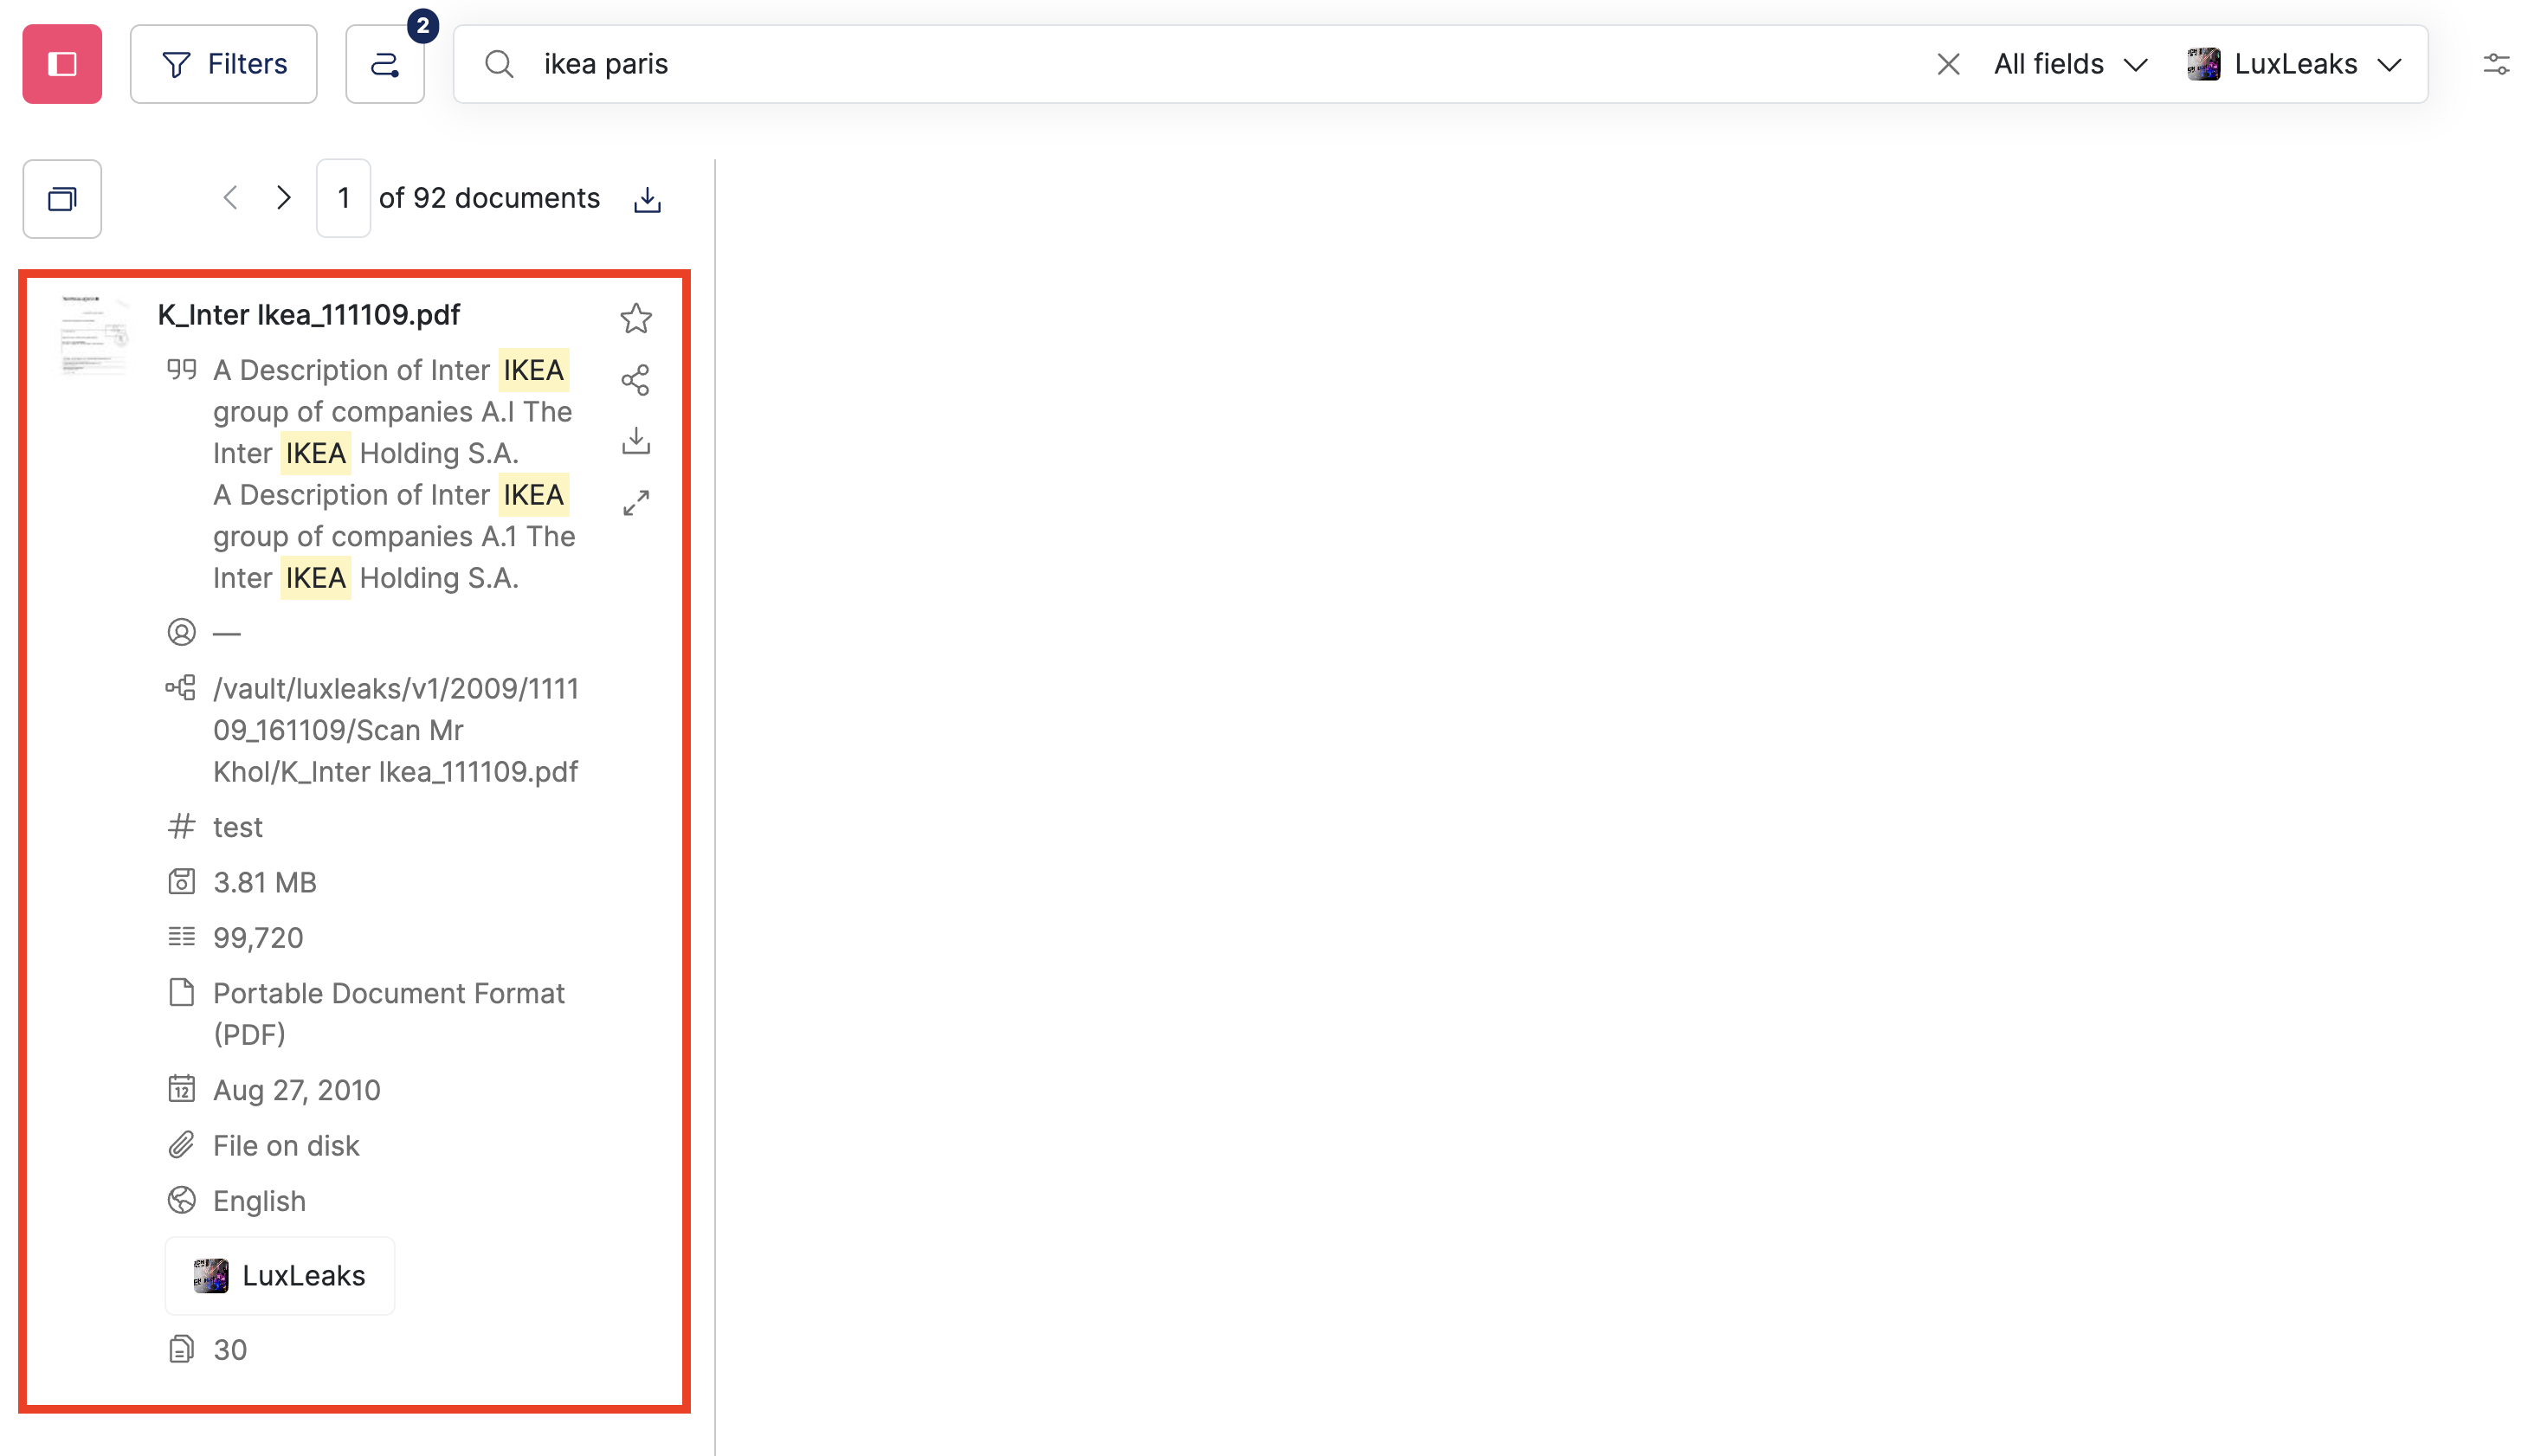The width and height of the screenshot is (2528, 1456).
Task: Star the K_Inter Ikea_111109.pdf document
Action: [x=636, y=318]
